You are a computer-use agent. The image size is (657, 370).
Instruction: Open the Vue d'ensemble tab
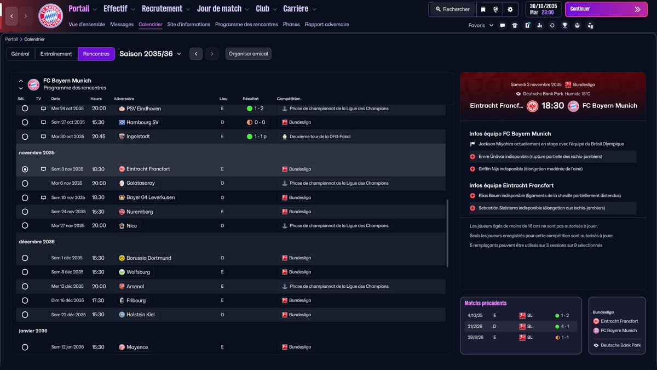pyautogui.click(x=87, y=25)
